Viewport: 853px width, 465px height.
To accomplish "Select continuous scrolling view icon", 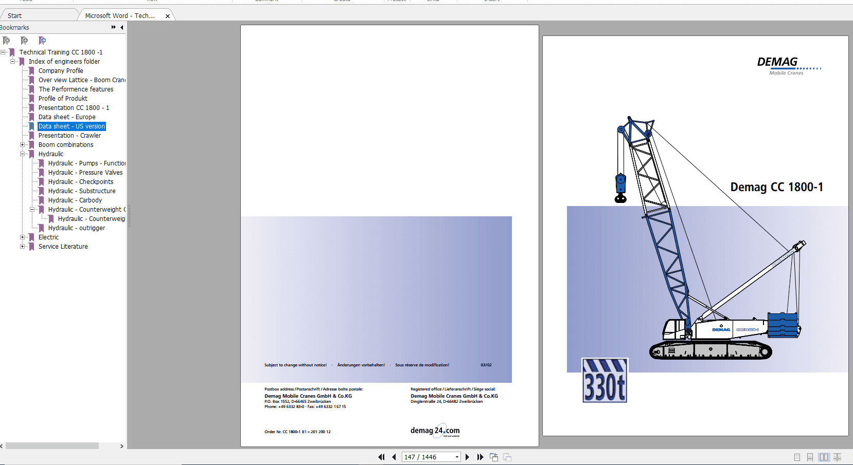I will (x=810, y=457).
